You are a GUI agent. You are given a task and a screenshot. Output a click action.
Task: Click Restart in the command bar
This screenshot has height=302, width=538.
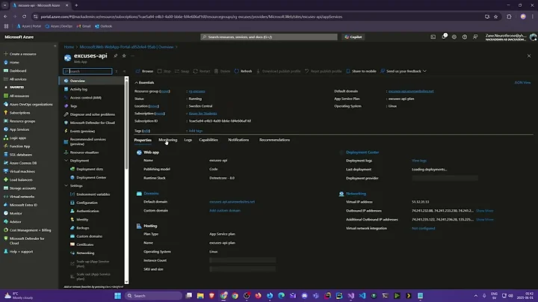202,71
